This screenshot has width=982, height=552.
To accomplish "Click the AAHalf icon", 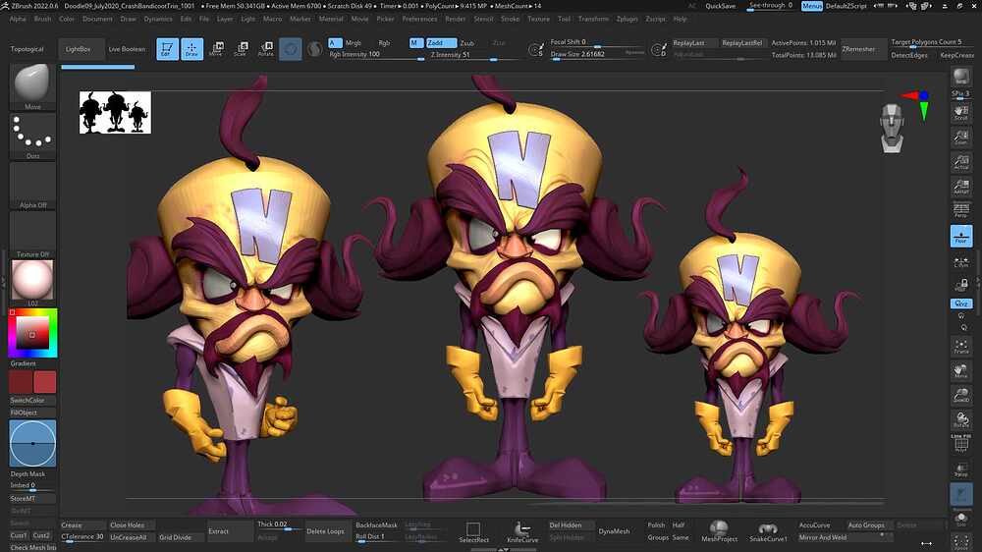I will coord(960,186).
